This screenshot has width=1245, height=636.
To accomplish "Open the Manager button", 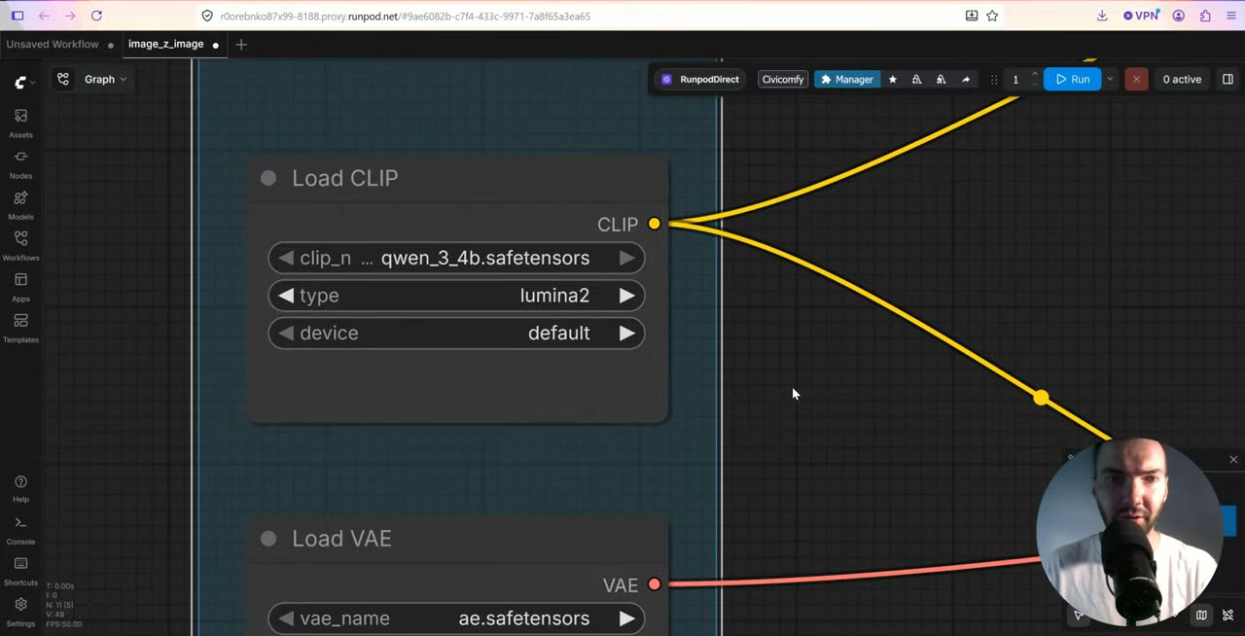I will (x=846, y=80).
